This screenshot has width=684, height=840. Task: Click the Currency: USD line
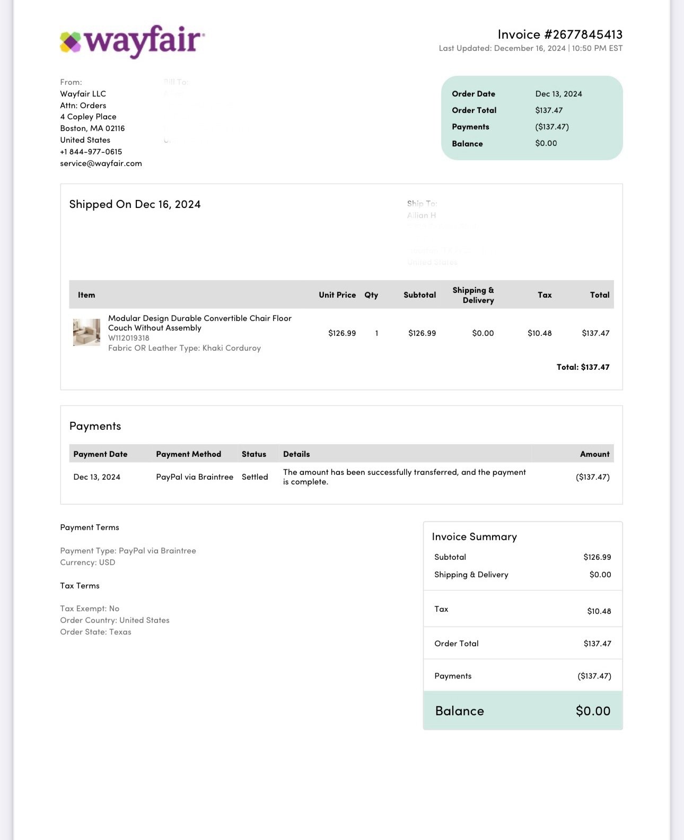pyautogui.click(x=87, y=562)
